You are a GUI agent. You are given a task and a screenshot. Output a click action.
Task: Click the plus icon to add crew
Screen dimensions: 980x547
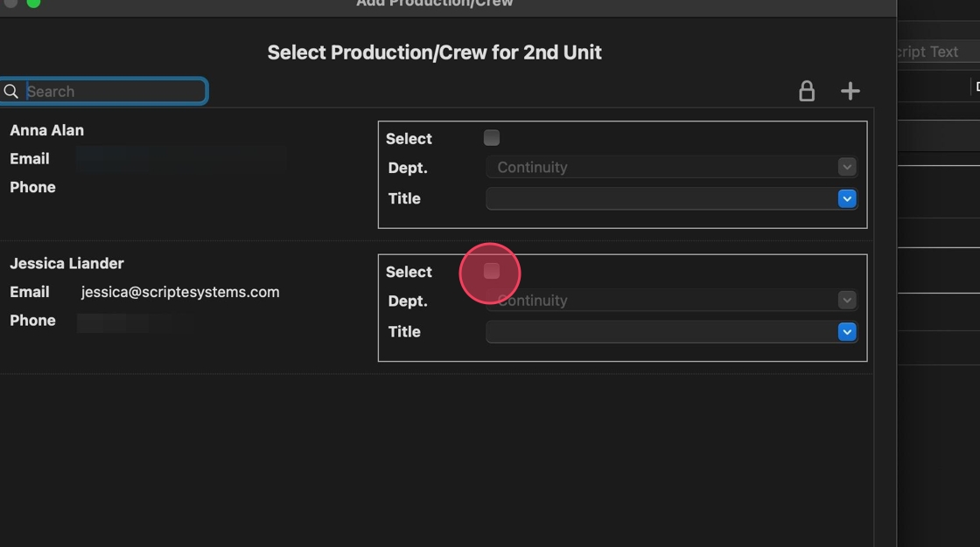coord(850,91)
